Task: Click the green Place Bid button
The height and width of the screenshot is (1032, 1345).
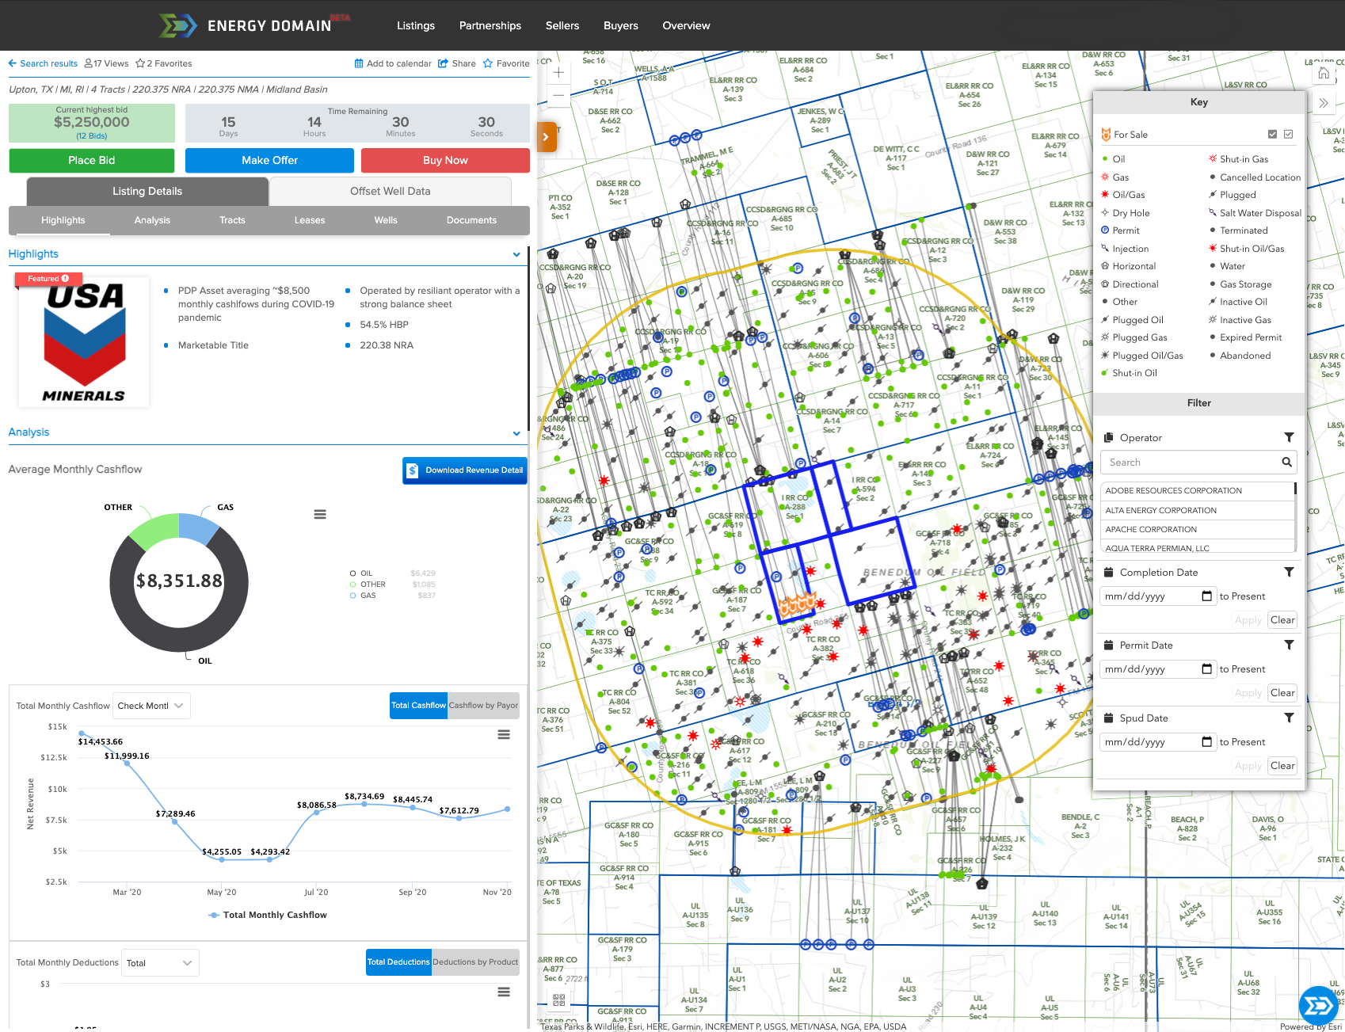Action: [x=92, y=160]
